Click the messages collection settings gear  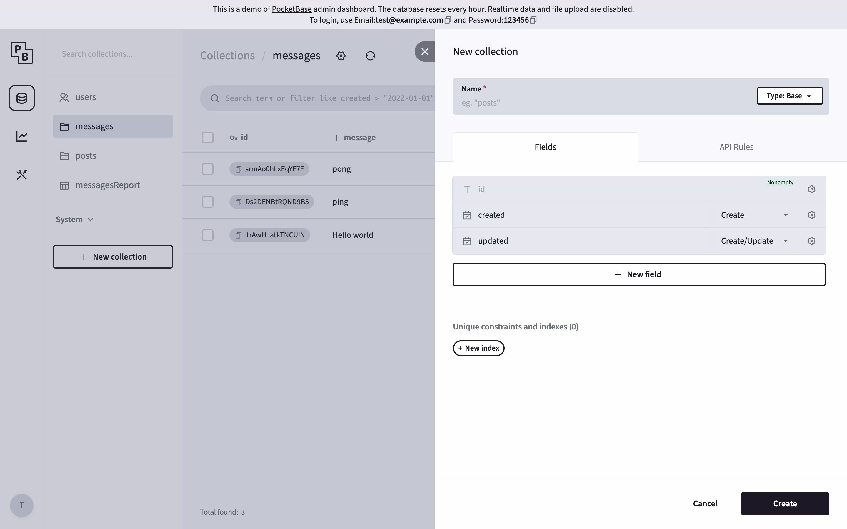[341, 56]
